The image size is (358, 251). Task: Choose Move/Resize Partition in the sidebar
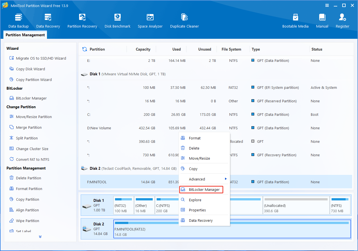30,117
